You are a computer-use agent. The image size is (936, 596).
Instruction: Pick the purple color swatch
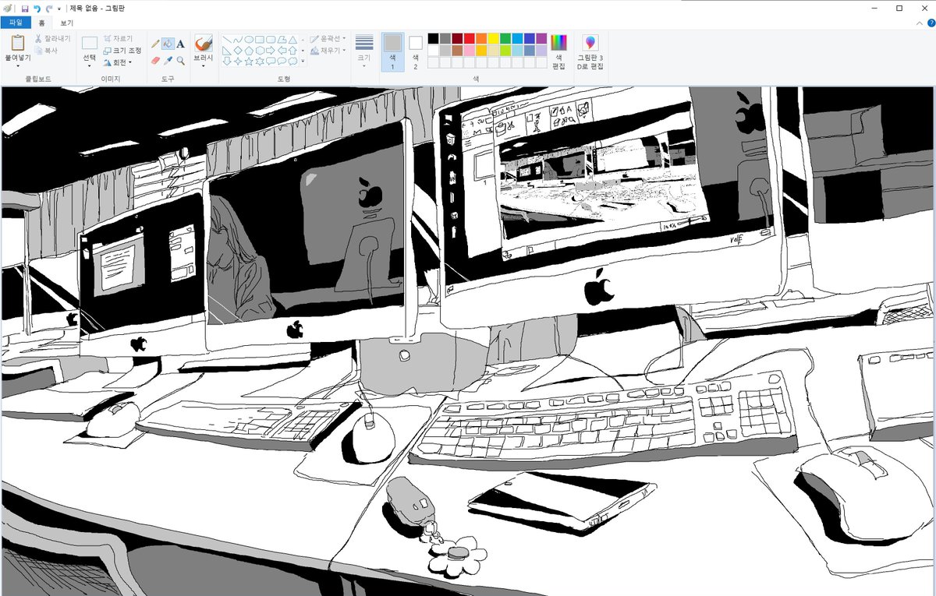tap(542, 38)
